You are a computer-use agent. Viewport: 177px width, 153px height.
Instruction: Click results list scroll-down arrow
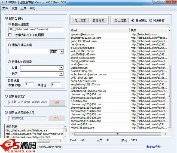click(x=170, y=130)
